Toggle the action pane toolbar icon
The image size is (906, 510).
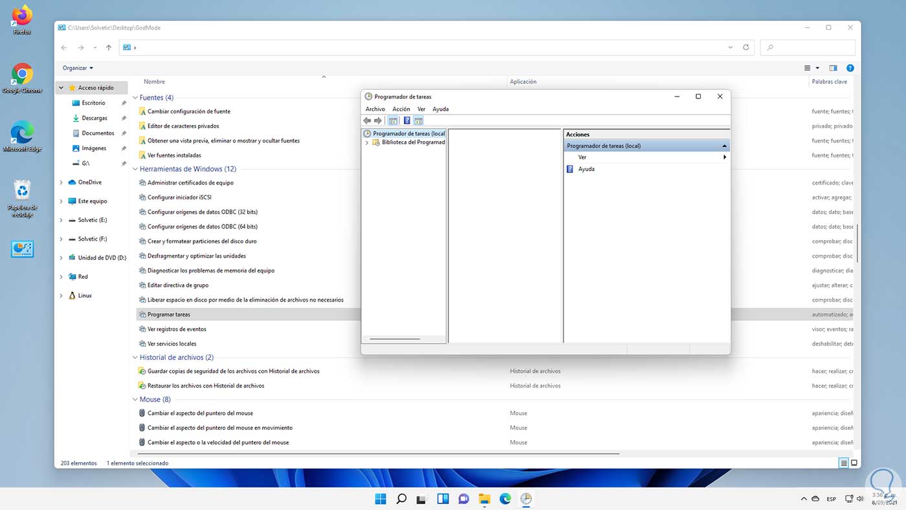pos(419,121)
